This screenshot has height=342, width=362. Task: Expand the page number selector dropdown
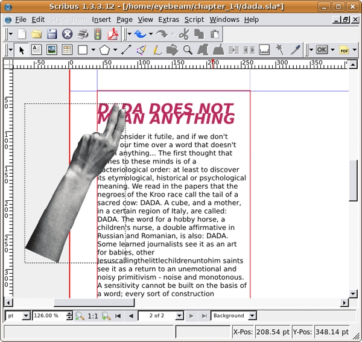(x=179, y=315)
